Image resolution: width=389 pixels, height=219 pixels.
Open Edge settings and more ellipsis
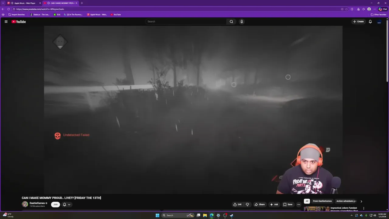(x=374, y=9)
